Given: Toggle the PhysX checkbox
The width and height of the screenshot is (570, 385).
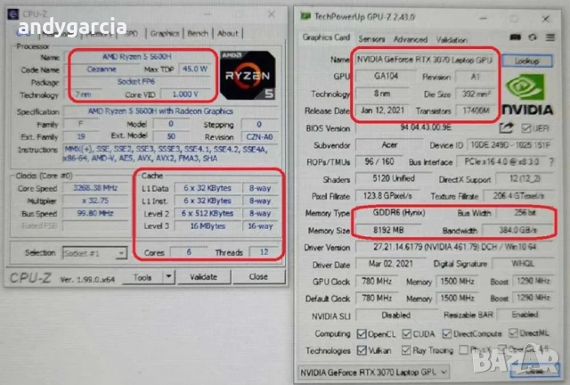Looking at the screenshot, I should click(463, 349).
